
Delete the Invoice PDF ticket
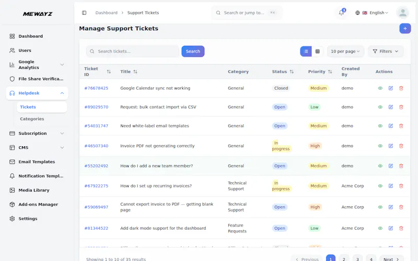pyautogui.click(x=401, y=146)
